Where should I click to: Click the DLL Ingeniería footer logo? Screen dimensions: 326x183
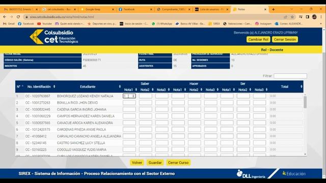point(251,174)
